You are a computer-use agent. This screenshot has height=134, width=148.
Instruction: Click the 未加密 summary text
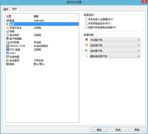[37, 42]
